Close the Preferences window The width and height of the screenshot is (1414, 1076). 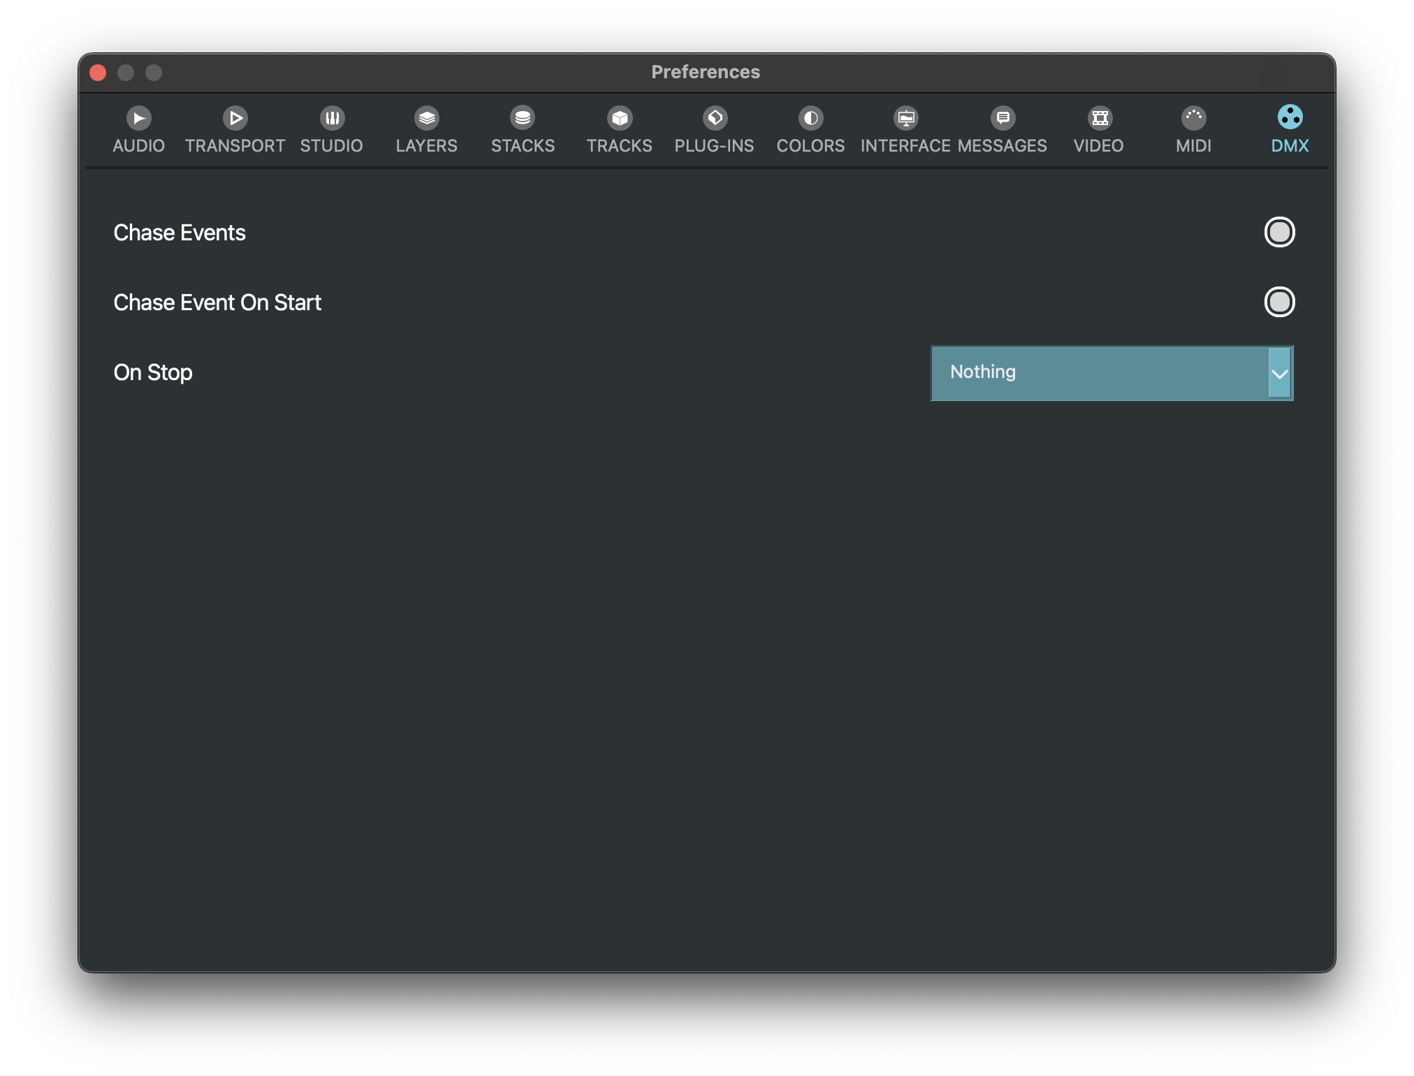[98, 73]
